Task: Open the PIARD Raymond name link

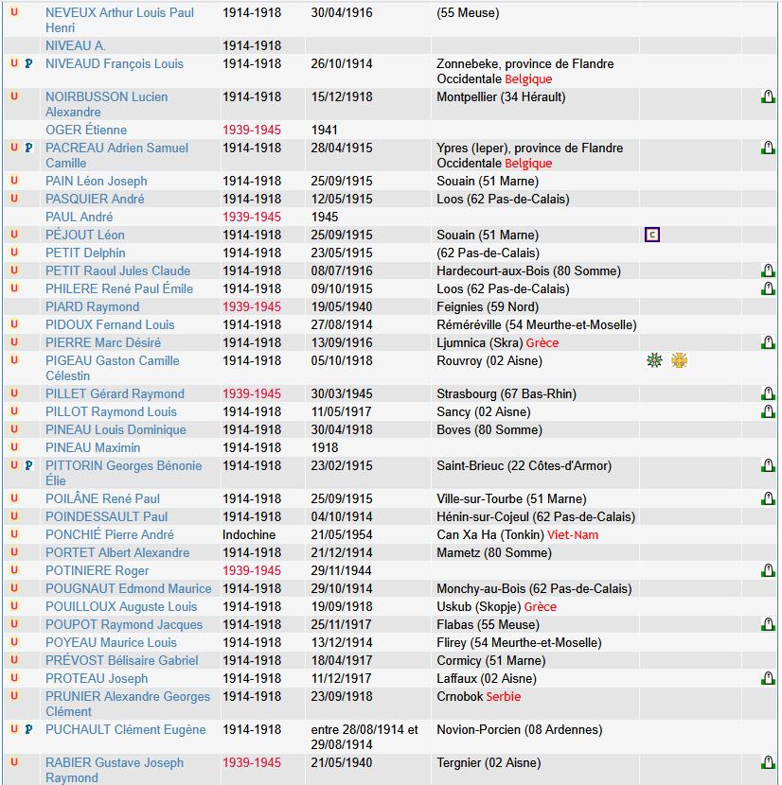Action: pos(92,307)
